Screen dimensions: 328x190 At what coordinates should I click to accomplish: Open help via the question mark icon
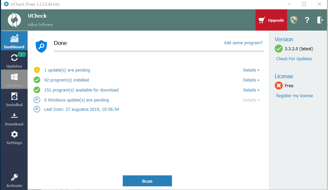coord(307,20)
